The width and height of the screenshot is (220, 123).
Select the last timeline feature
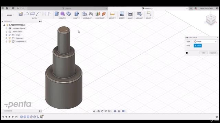coord(41,117)
